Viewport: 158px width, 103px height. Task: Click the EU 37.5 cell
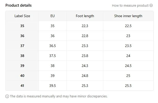tap(53, 56)
